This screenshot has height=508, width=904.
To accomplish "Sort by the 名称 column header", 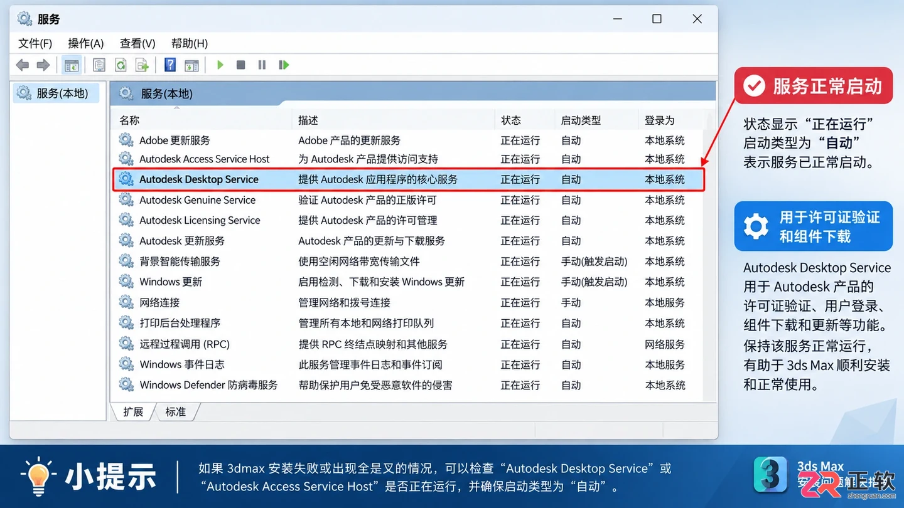I will pyautogui.click(x=129, y=120).
